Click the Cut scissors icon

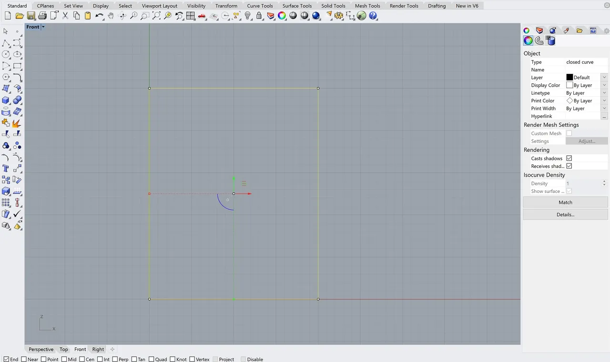(x=66, y=16)
